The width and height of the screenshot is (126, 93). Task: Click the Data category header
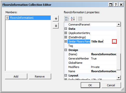pyautogui.click(x=72, y=29)
